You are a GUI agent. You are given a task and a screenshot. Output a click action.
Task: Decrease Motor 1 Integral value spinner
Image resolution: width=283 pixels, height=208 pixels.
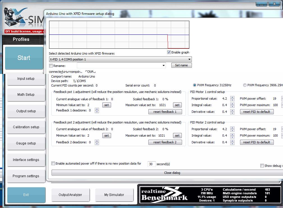coord(232,106)
